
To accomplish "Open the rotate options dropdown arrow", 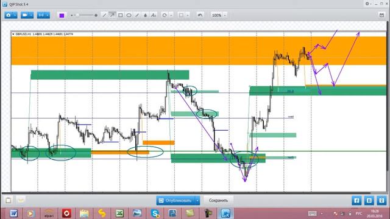I will (x=171, y=15).
